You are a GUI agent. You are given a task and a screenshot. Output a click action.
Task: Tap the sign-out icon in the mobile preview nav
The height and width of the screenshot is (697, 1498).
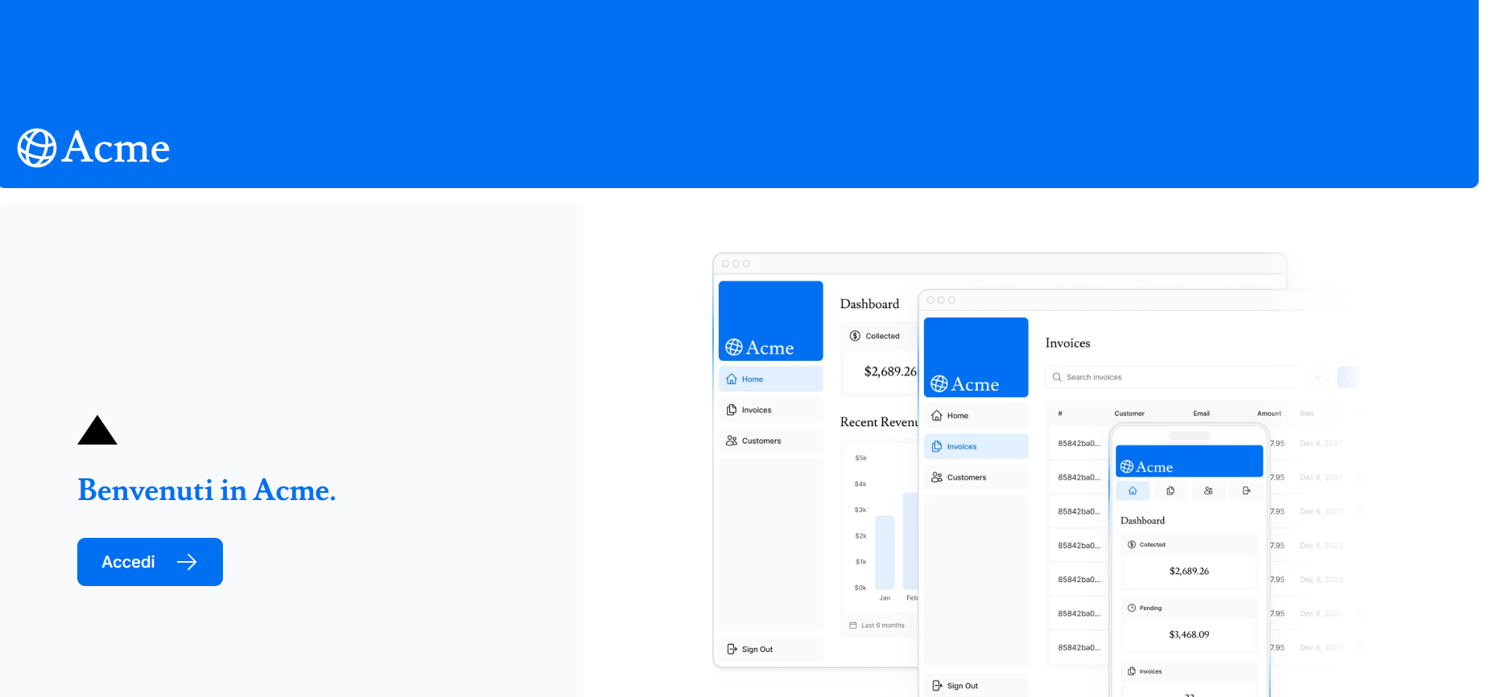pos(1246,490)
